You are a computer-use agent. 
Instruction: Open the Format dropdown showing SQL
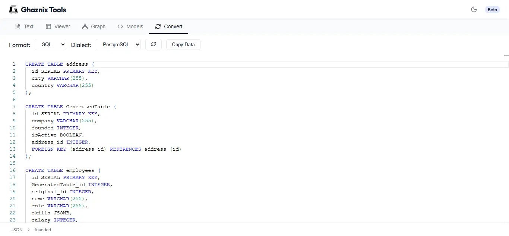pos(50,44)
